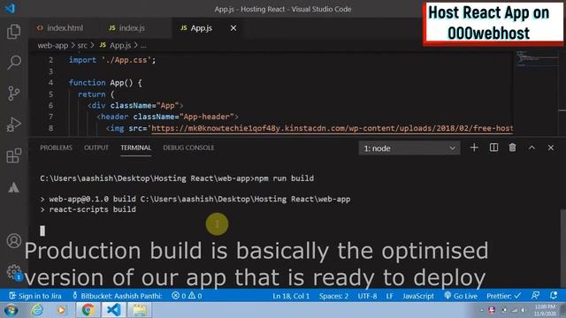Click the taskbar clock
Screen dimensions: 566x318
click(x=545, y=310)
